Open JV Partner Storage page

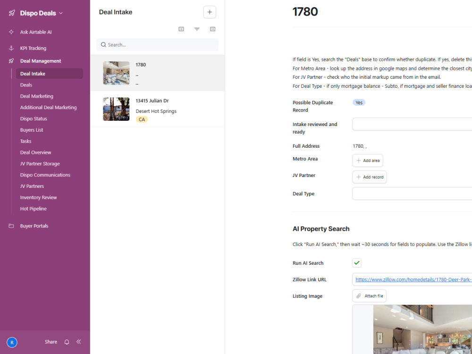(x=40, y=164)
